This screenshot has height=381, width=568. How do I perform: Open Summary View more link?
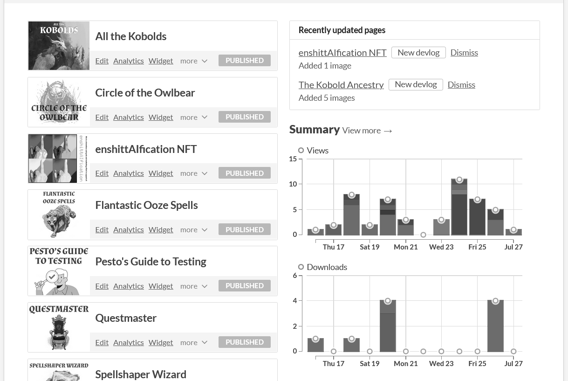coord(367,131)
